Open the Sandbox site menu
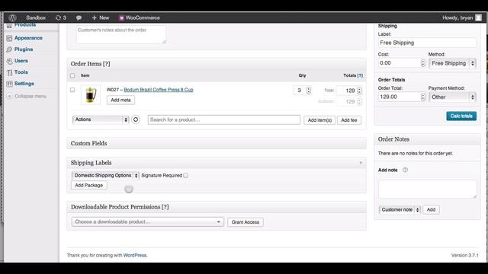The width and height of the screenshot is (488, 274). click(36, 18)
